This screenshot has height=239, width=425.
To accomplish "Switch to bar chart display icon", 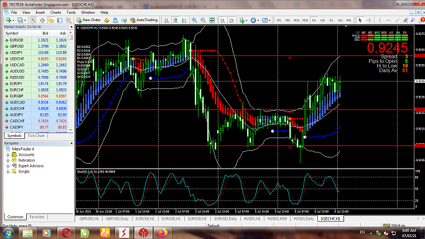I will [x=167, y=20].
